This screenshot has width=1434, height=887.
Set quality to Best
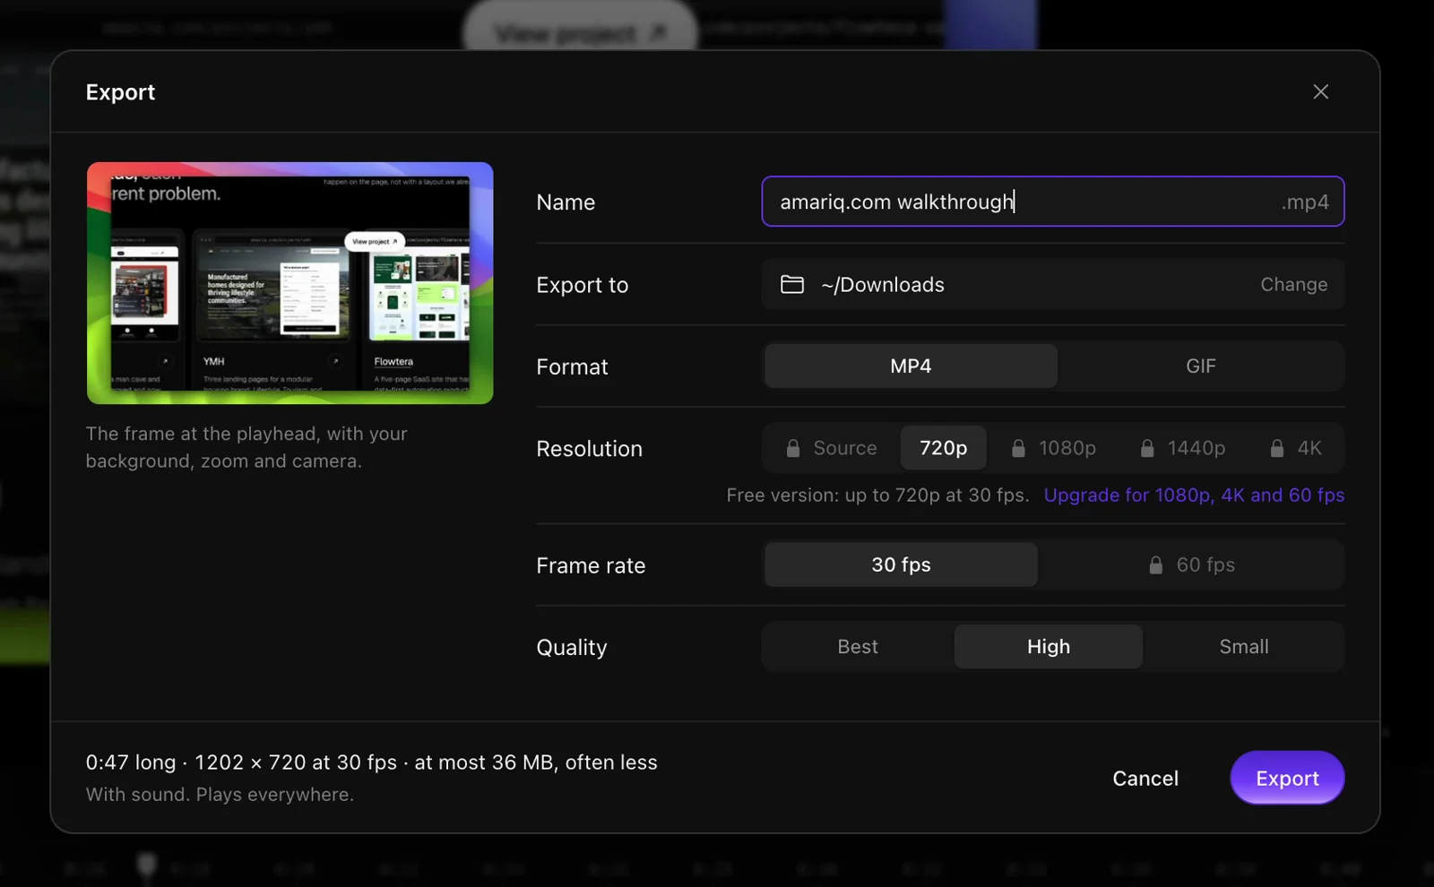click(858, 646)
